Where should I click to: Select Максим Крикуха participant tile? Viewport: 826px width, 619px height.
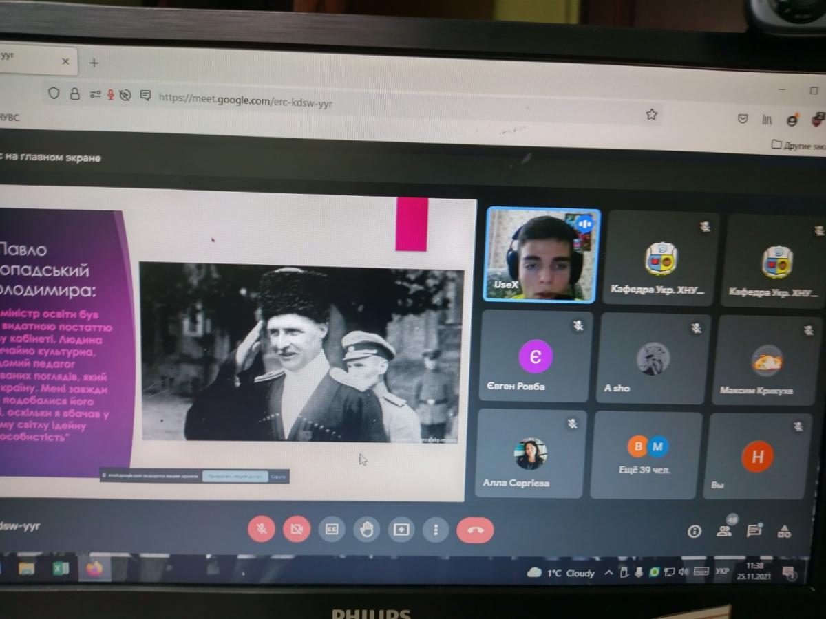766,360
